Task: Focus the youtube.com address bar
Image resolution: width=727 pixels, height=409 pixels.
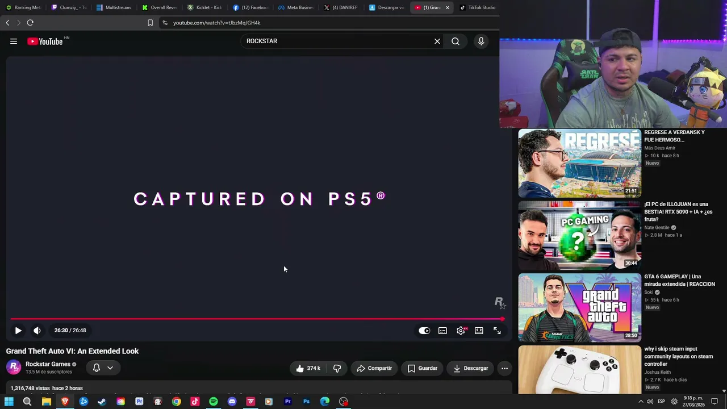Action: point(329,23)
